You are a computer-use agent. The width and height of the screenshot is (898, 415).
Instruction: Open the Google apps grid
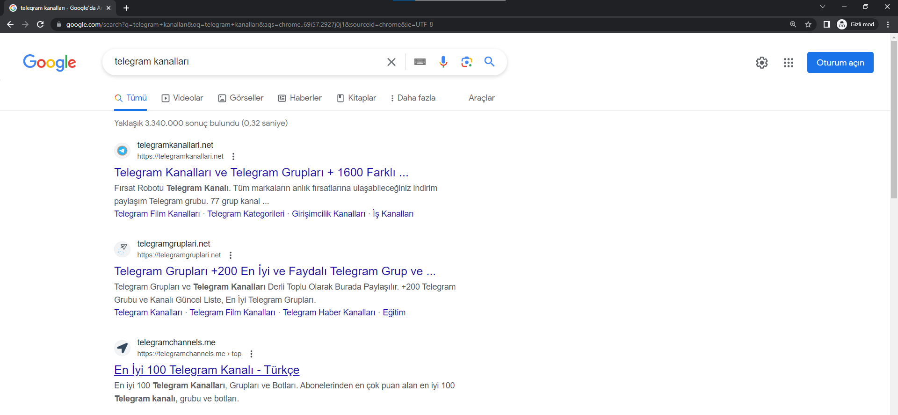click(789, 63)
